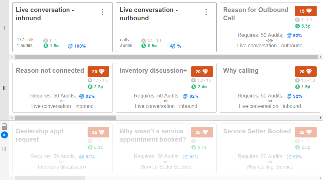
Task: Click the 25 diamond badge on Dealership appt request
Action: tap(98, 132)
